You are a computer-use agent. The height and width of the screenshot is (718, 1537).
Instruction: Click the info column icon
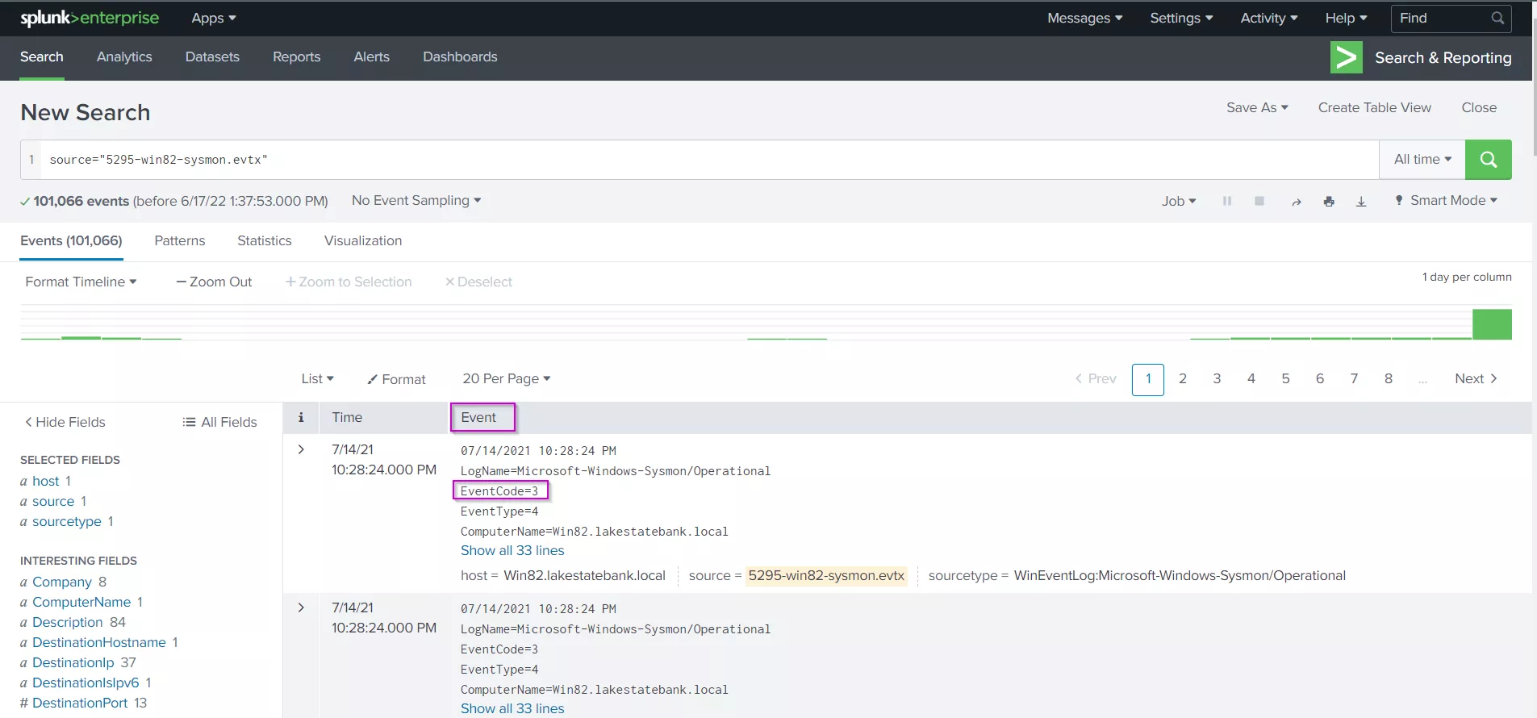point(301,417)
